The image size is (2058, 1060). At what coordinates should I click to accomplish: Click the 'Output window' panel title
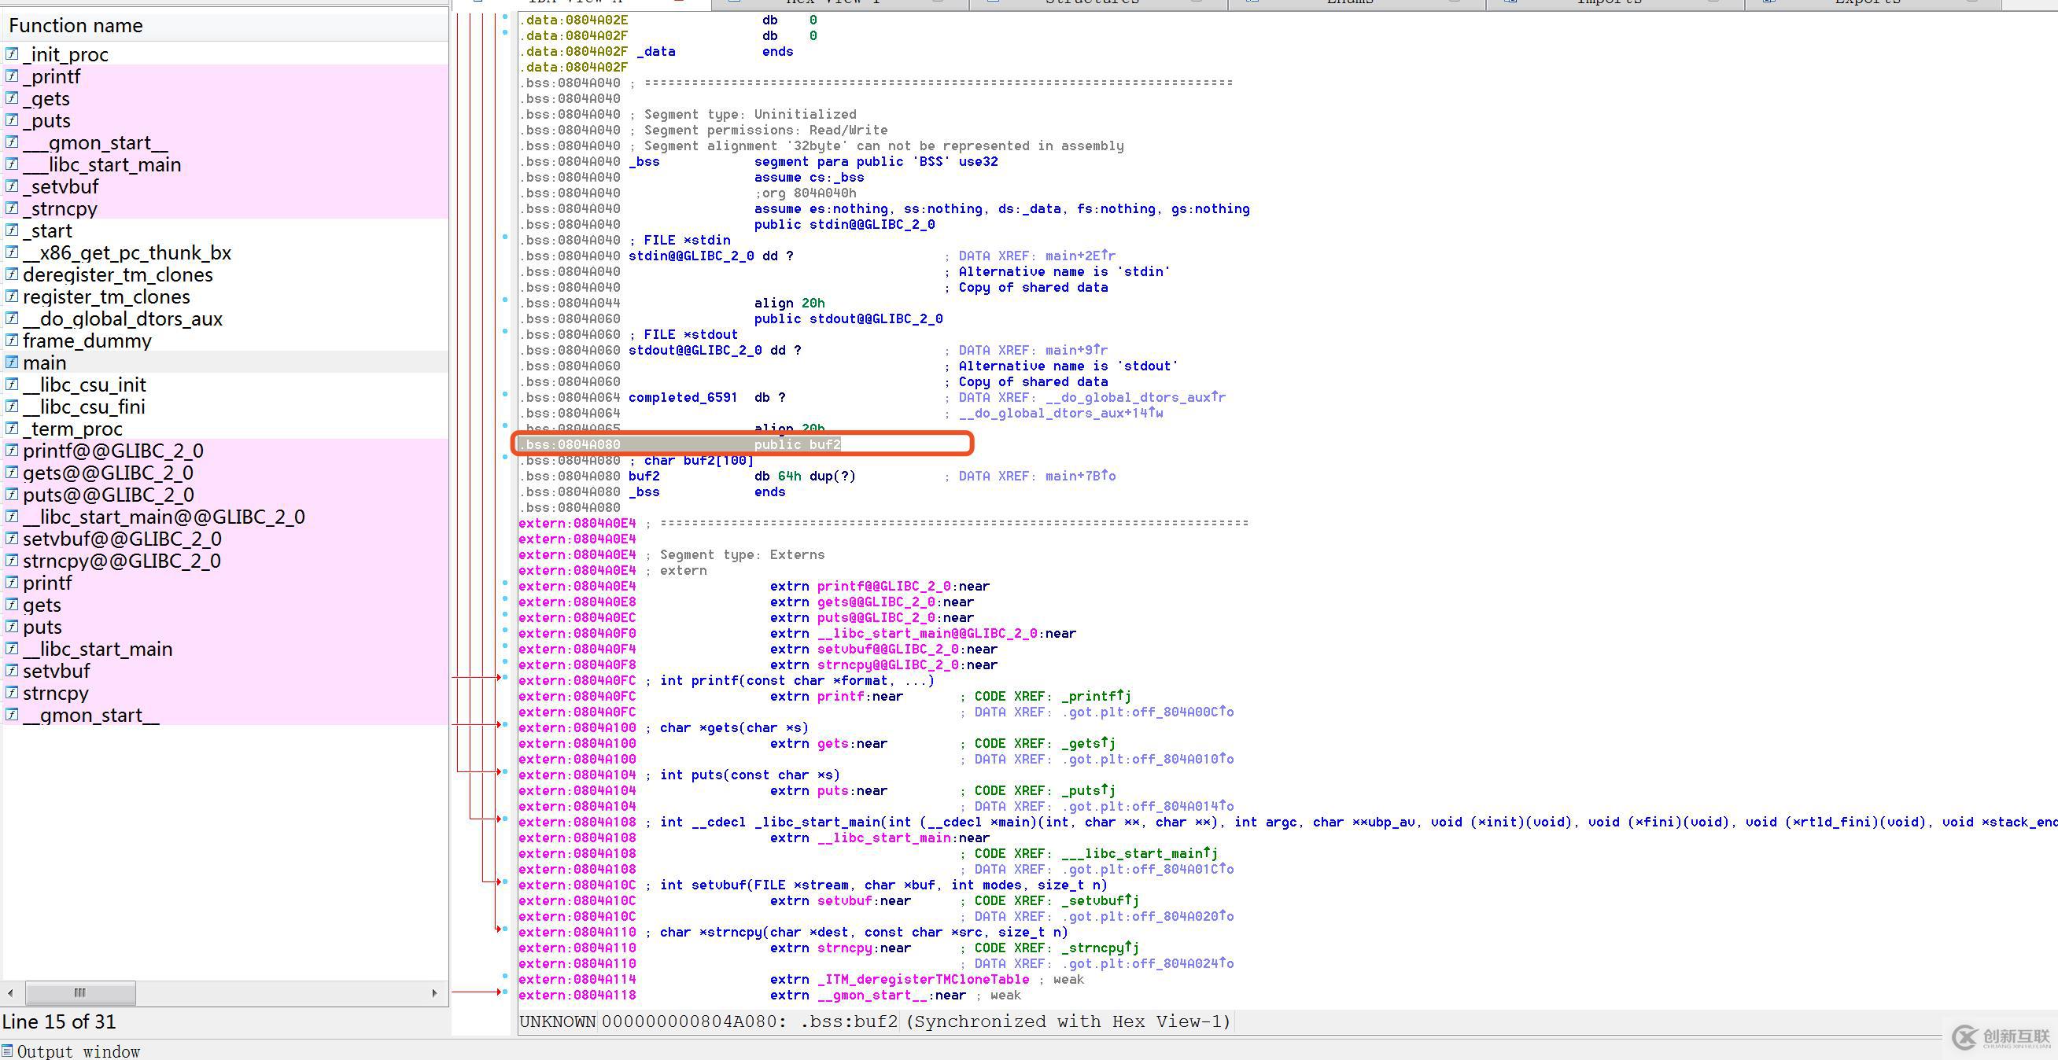79,1051
